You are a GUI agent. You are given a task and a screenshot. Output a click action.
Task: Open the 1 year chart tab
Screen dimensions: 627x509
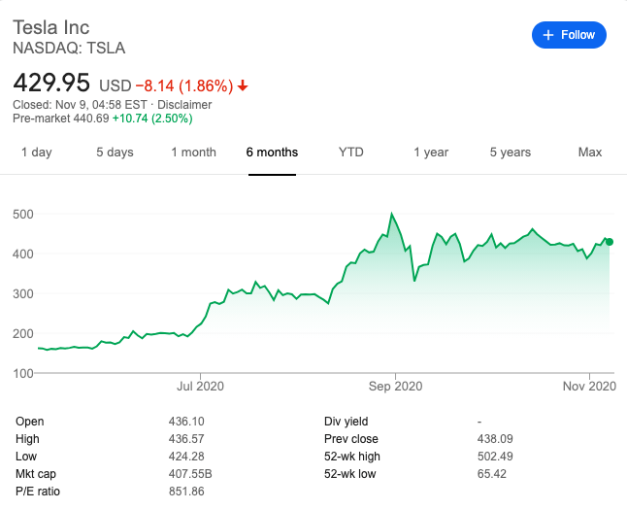[x=431, y=153]
